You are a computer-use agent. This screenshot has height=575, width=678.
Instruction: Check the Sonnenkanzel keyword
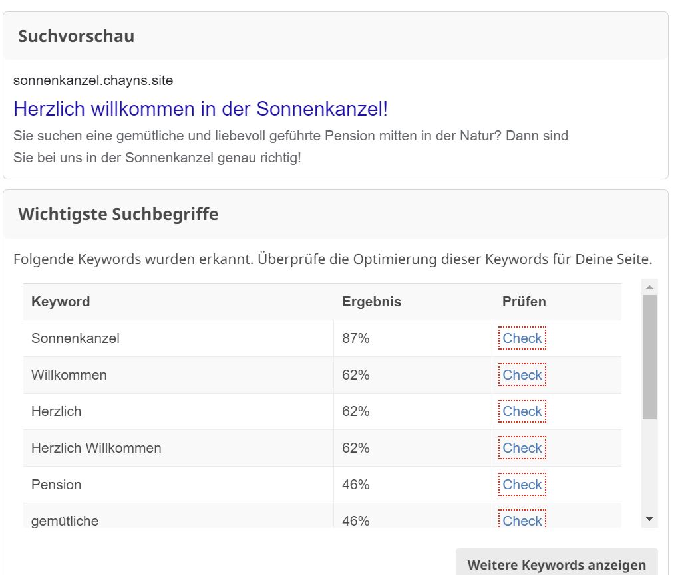(522, 338)
